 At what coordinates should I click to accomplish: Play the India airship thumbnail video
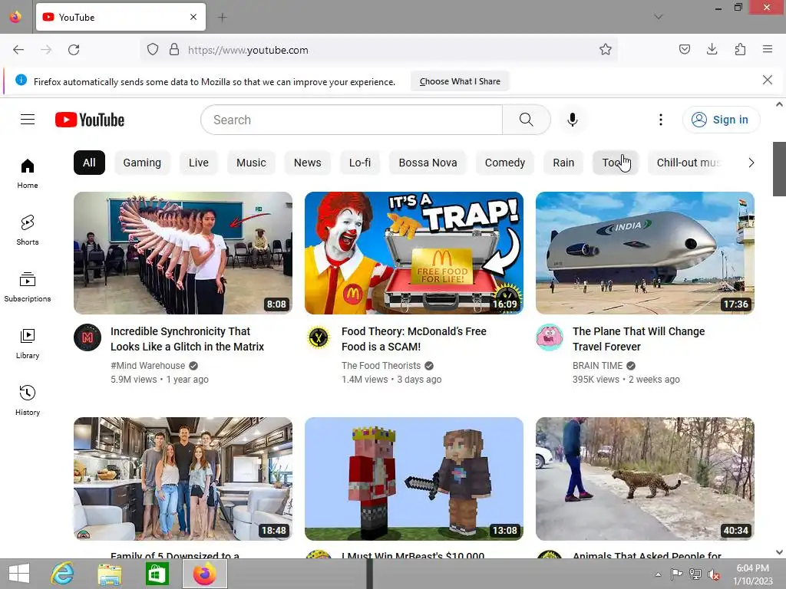tap(645, 253)
